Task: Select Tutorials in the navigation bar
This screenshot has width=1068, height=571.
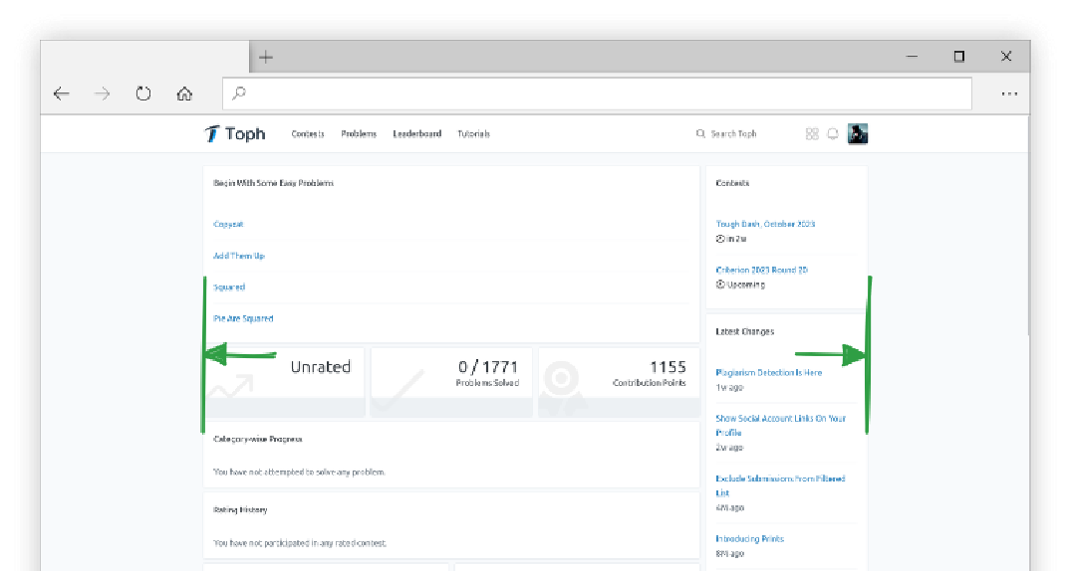Action: pyautogui.click(x=473, y=134)
